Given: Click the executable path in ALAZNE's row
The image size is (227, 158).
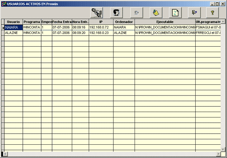Looking at the screenshot, I should coord(165,33).
